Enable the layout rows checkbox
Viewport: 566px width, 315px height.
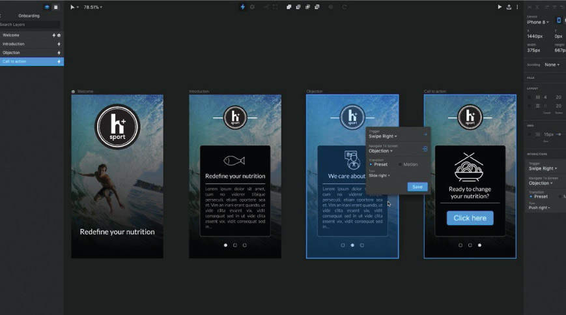(x=530, y=106)
